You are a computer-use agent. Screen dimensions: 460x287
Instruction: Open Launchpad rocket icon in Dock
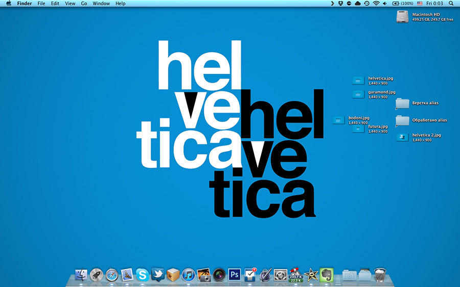(97, 275)
